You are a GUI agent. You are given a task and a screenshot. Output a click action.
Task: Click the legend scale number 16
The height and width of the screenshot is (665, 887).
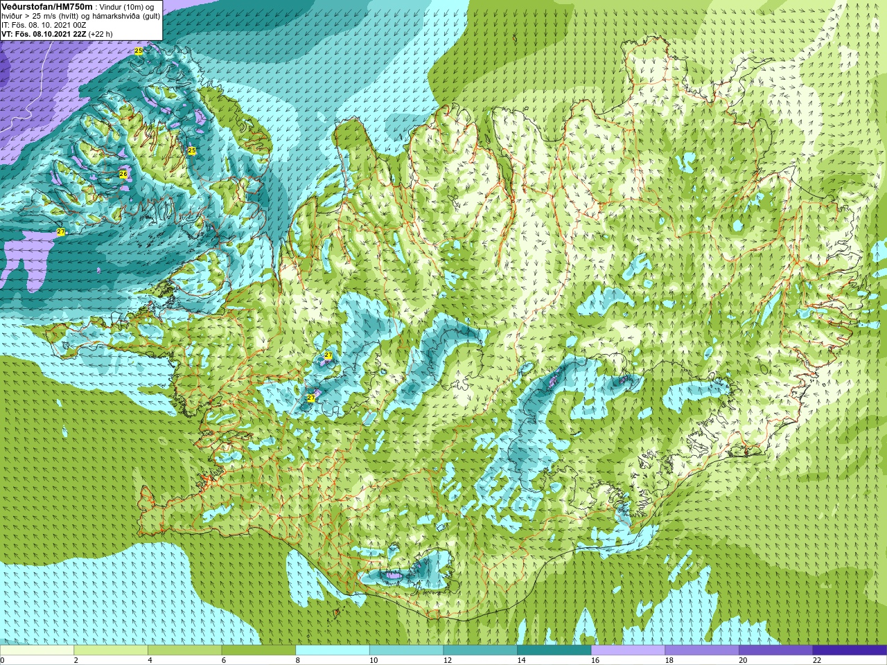[595, 660]
